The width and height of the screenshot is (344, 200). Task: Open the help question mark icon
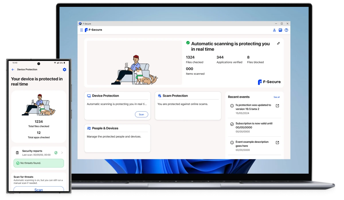pyautogui.click(x=286, y=30)
